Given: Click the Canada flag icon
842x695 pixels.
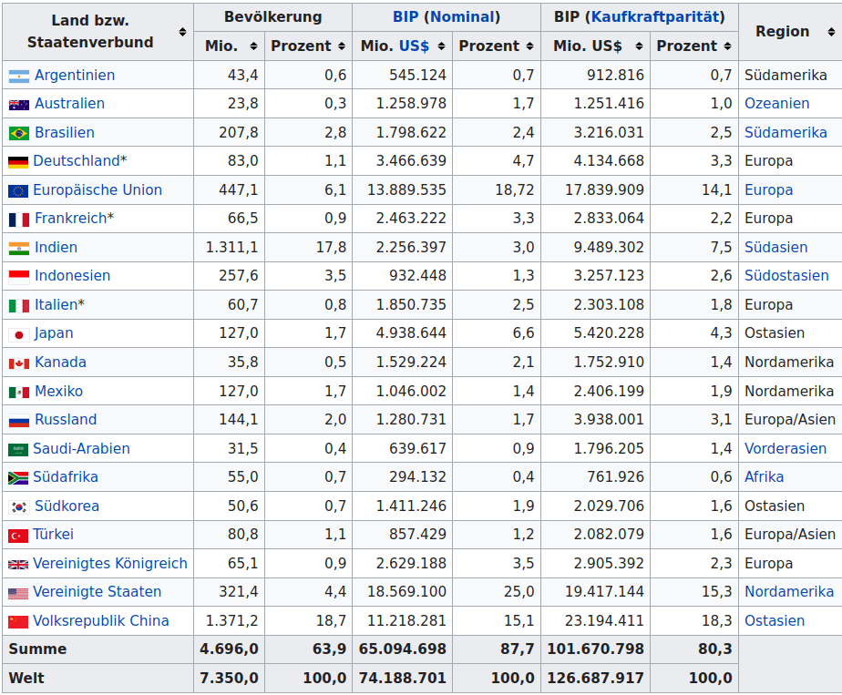Looking at the screenshot, I should [x=19, y=363].
